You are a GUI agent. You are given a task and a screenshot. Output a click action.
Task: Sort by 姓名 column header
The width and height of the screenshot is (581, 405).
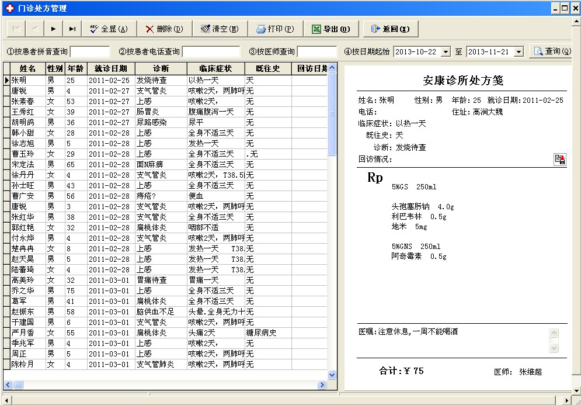[x=28, y=68]
